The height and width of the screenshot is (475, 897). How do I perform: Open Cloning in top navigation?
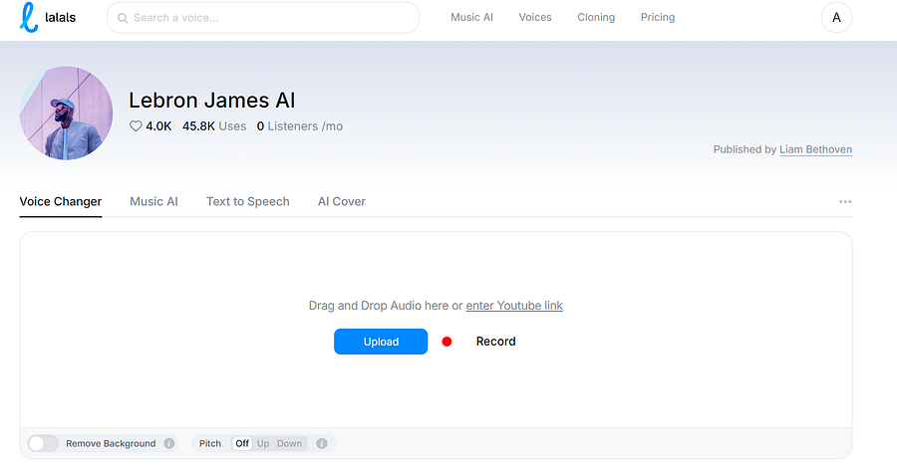596,17
